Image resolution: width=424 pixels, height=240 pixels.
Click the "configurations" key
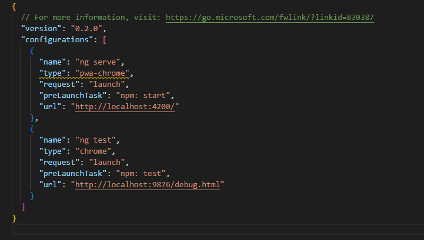point(57,39)
